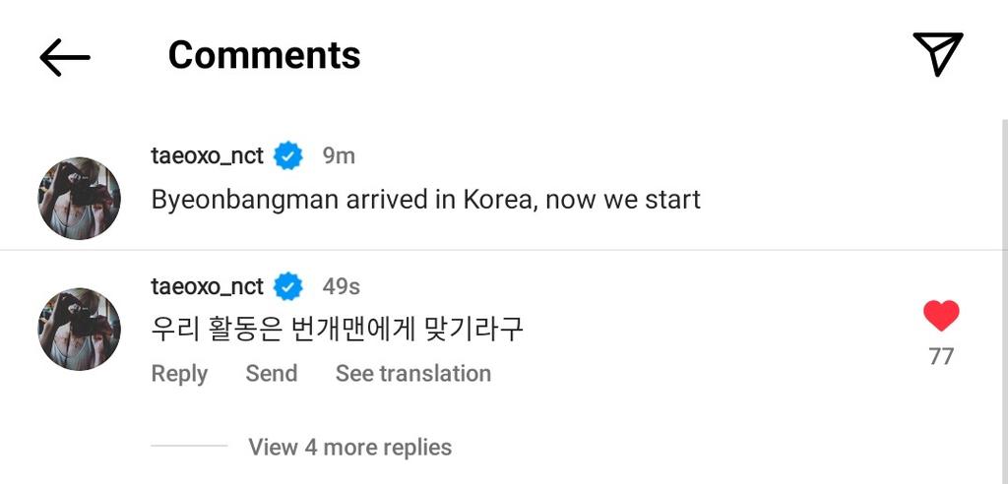Click the verified badge beside the 9m timestamp
Viewport: 1008px width, 484px height.
[x=287, y=155]
